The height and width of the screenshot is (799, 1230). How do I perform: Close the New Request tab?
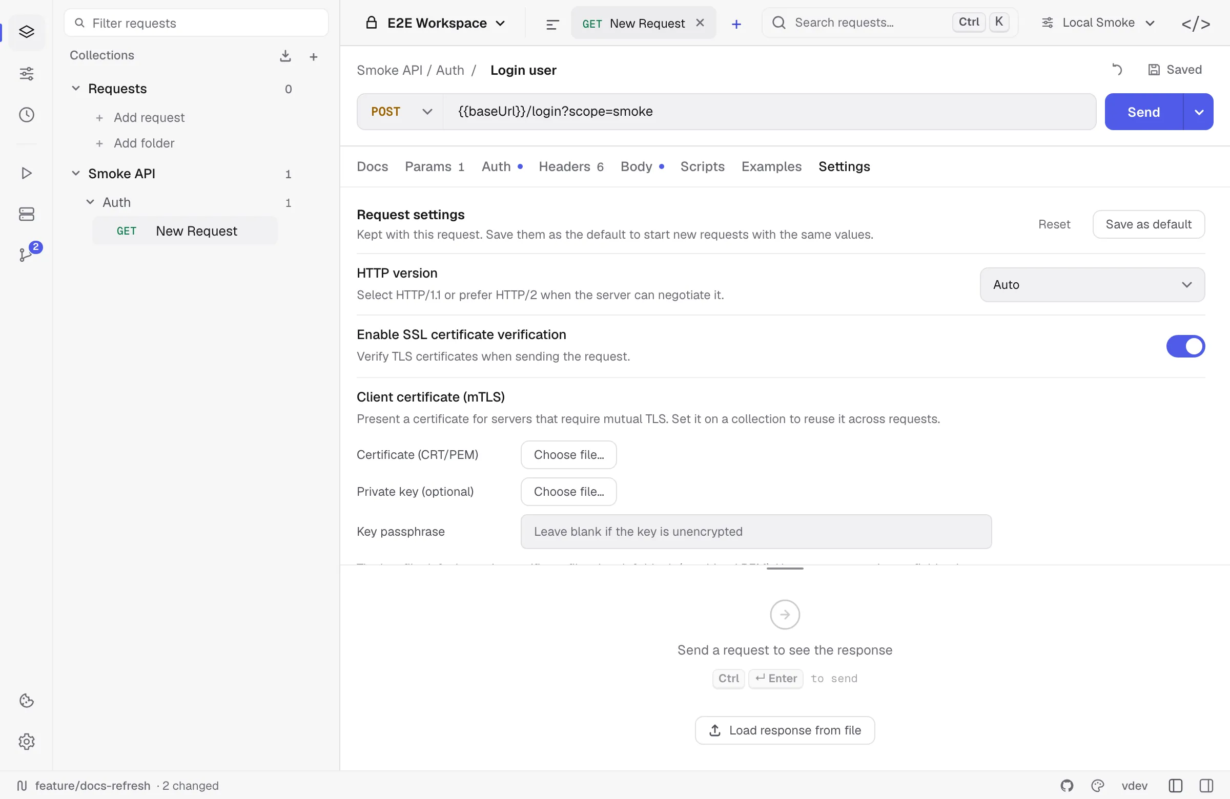pyautogui.click(x=700, y=23)
